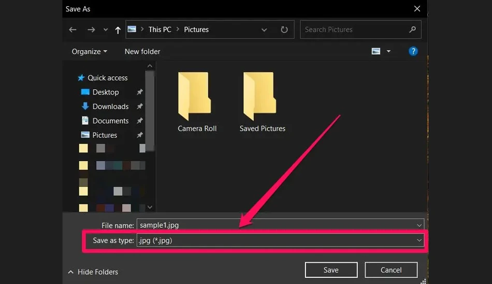Change view using the view icon
Screen dimensions: 492x284
[x=375, y=51]
